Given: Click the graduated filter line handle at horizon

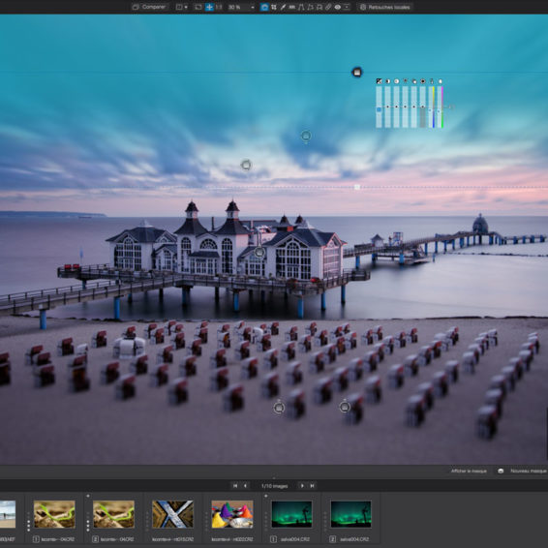Looking at the screenshot, I should tap(357, 187).
